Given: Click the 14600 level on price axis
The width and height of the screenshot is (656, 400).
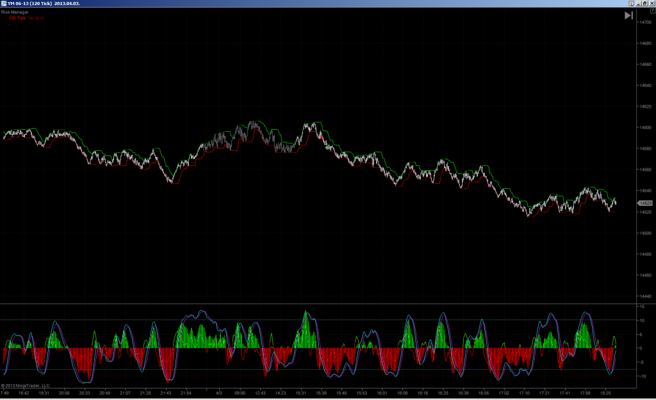Looking at the screenshot, I should click(645, 127).
